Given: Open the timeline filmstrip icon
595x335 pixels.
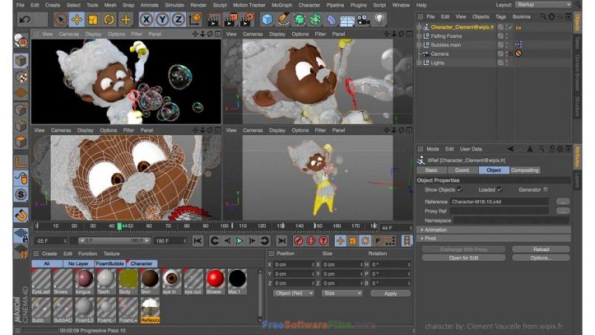Looking at the screenshot, I should 407,241.
